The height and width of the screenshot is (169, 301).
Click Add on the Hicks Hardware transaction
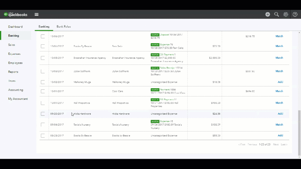280,114
